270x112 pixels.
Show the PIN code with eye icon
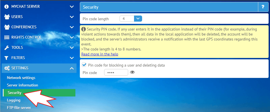point(132,72)
